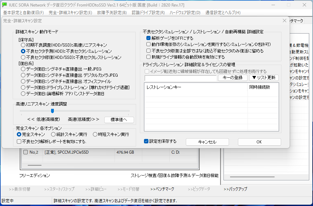Click the OK button
This screenshot has height=206, width=313.
pyautogui.click(x=259, y=142)
